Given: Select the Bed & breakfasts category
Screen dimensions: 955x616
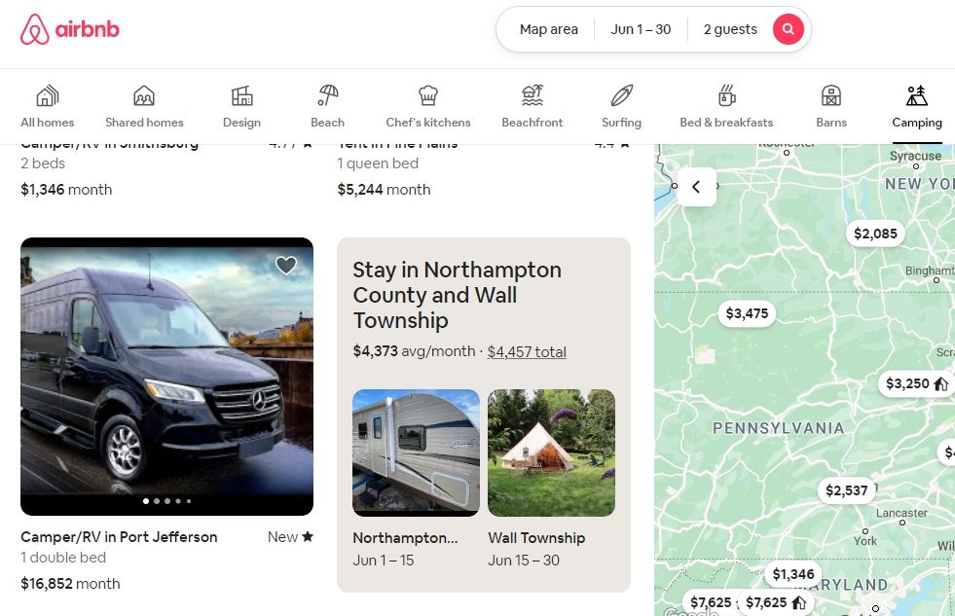Looking at the screenshot, I should (726, 105).
